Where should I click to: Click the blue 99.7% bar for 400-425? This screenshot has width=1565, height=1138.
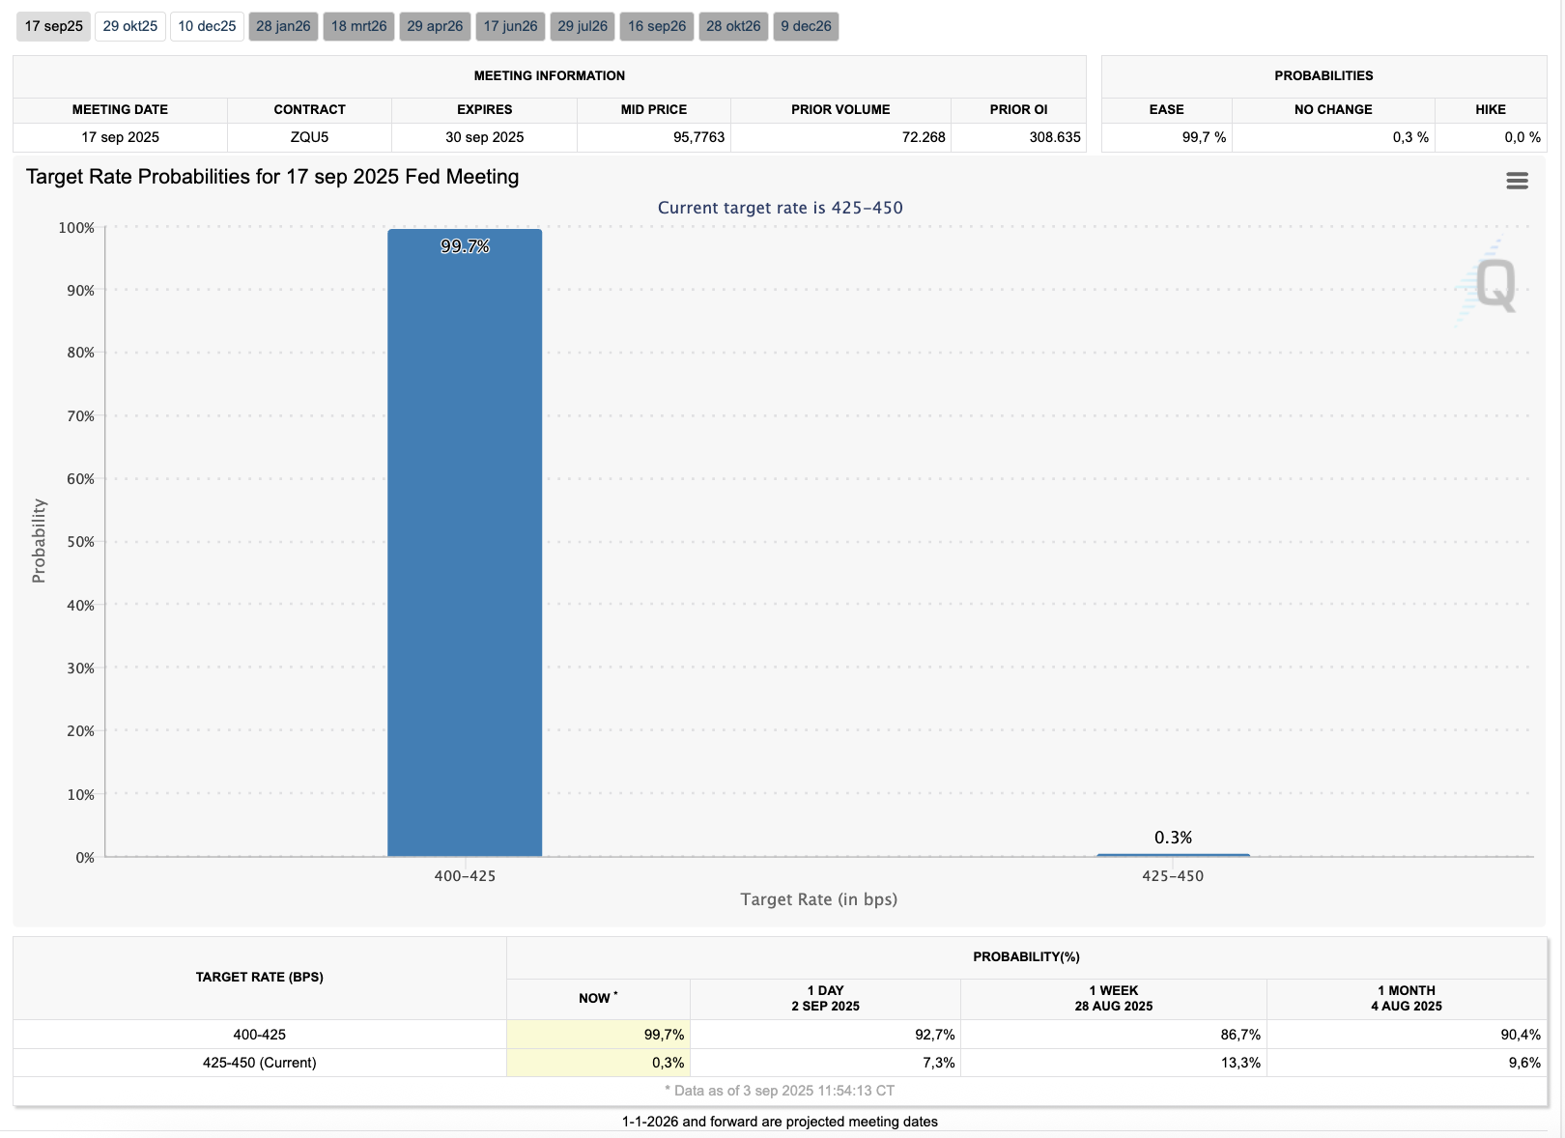(465, 541)
